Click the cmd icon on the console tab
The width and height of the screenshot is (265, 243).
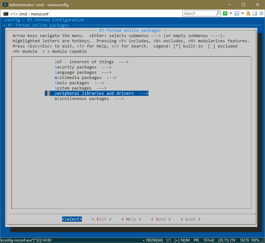[6, 14]
